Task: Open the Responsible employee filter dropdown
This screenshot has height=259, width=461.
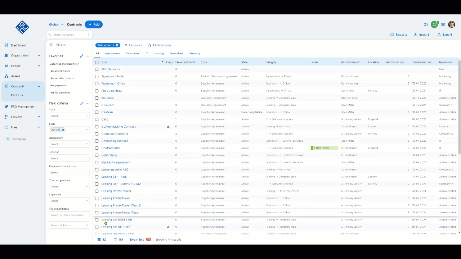Action: (x=69, y=172)
